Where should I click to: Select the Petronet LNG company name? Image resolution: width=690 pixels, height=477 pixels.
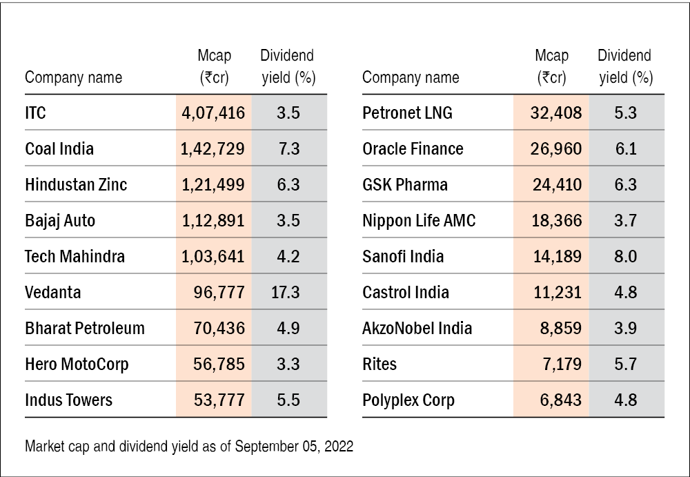tap(407, 113)
